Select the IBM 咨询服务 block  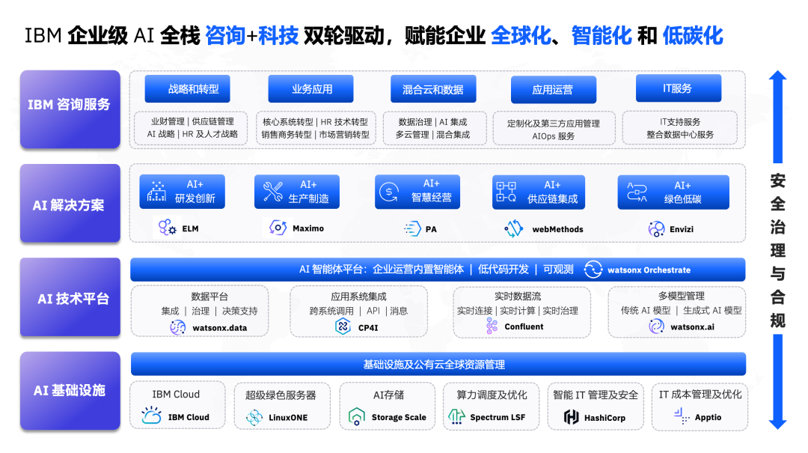point(70,109)
